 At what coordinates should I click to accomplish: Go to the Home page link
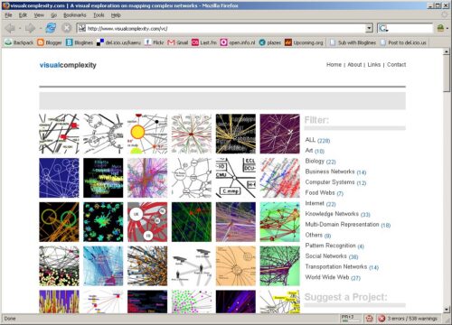coord(334,65)
